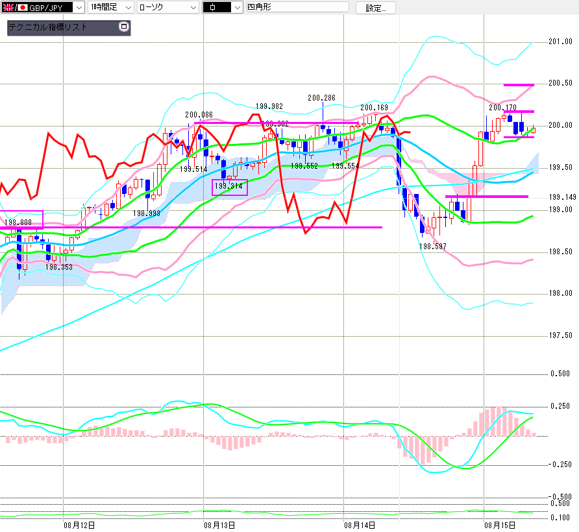Expand the テクニカル指標リスト panel icon
The image size is (579, 532).
click(x=124, y=27)
